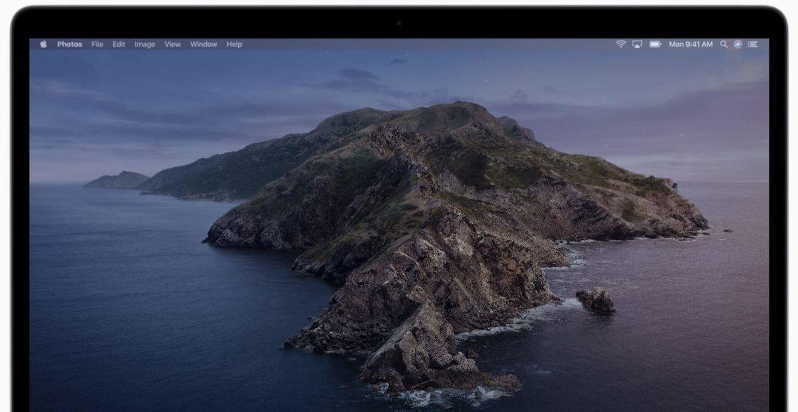Activate Siri from the menu bar

click(x=737, y=45)
